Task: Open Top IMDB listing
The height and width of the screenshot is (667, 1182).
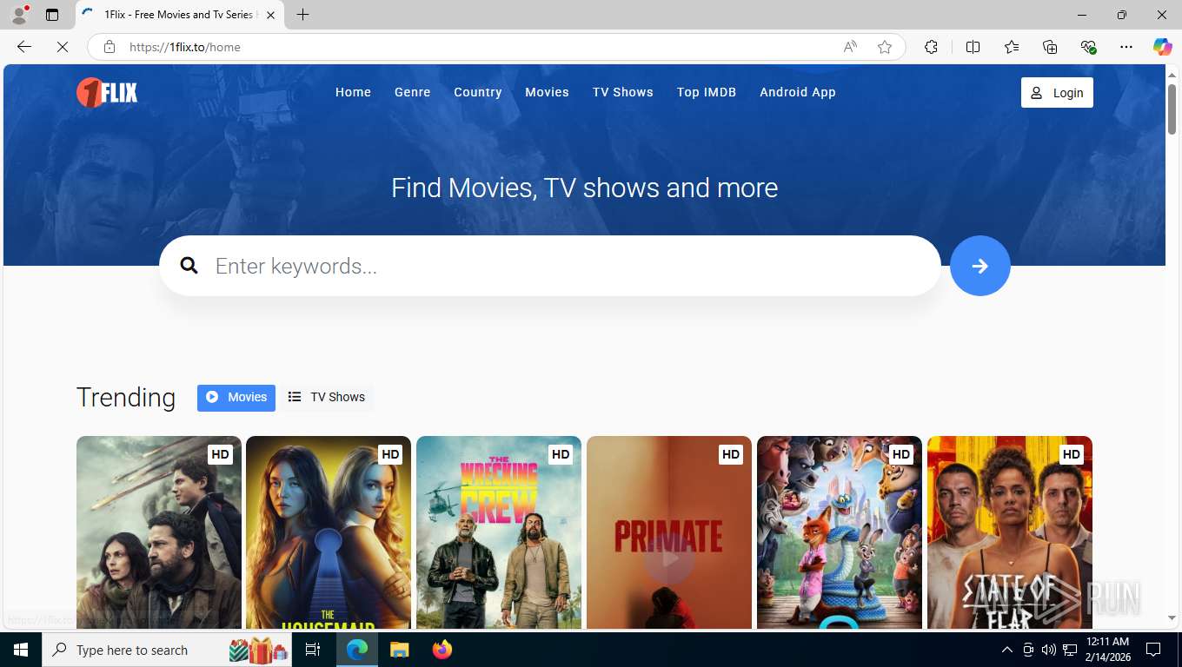Action: [x=707, y=92]
